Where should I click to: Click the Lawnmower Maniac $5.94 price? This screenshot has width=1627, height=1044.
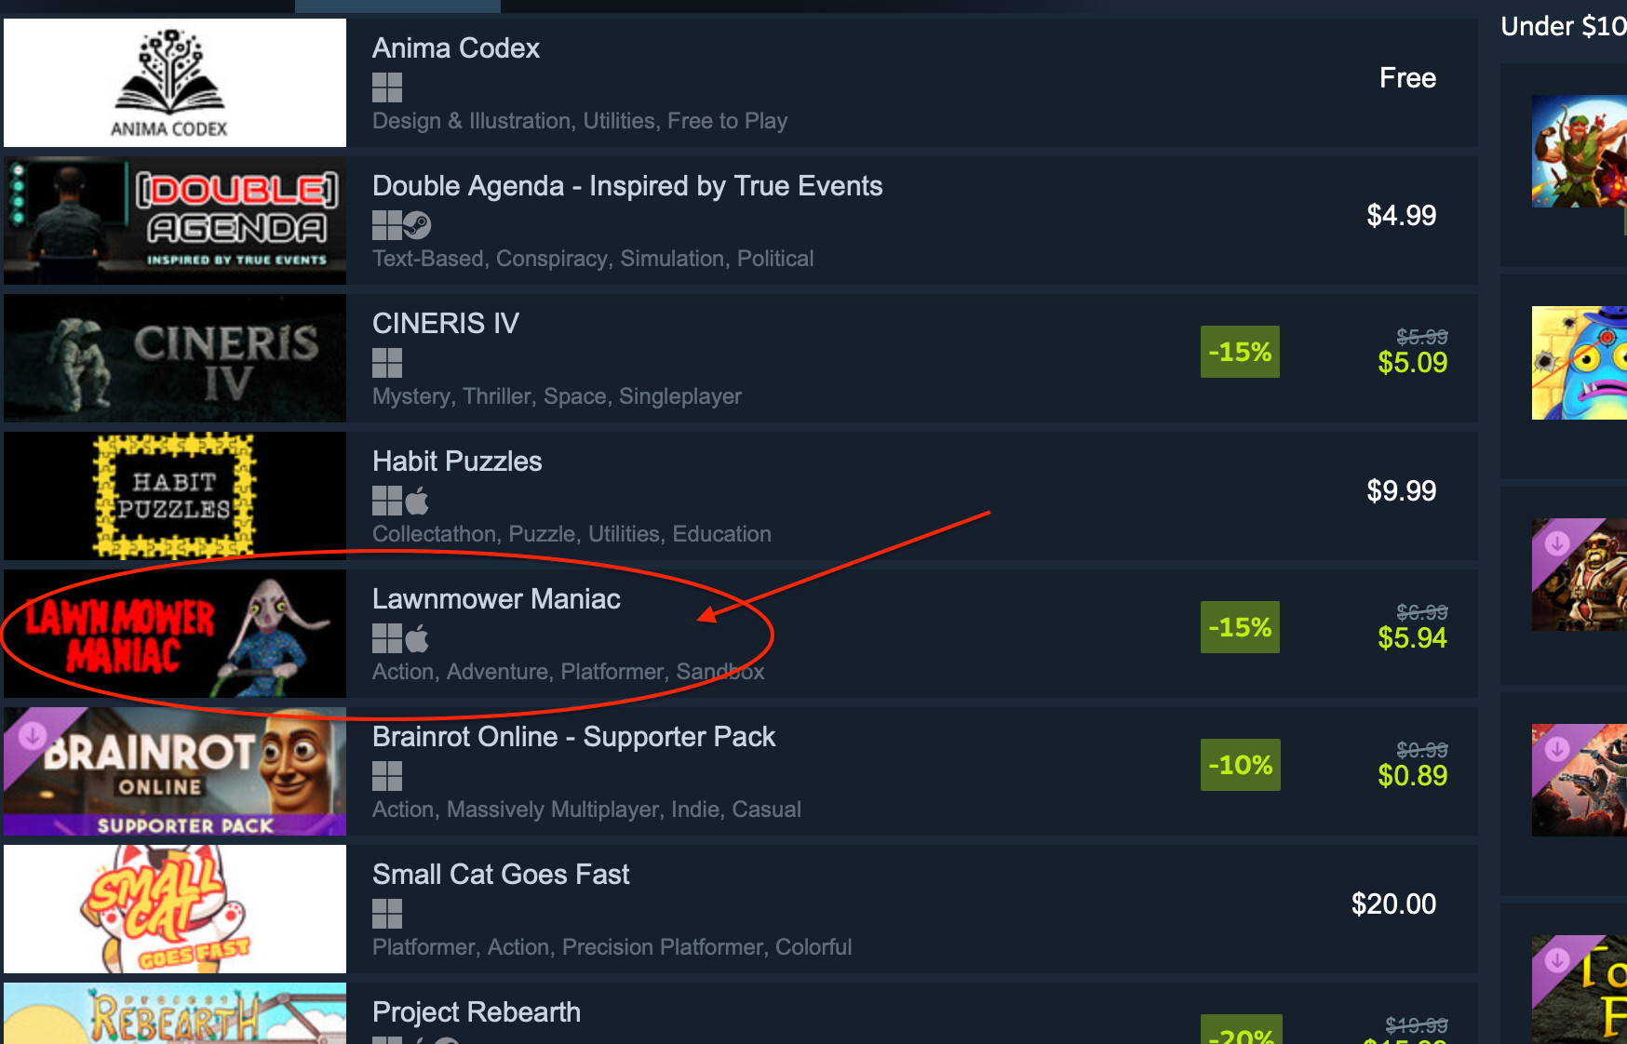pyautogui.click(x=1412, y=638)
